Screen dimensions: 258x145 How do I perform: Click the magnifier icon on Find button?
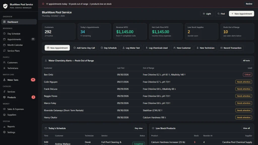(x=218, y=14)
